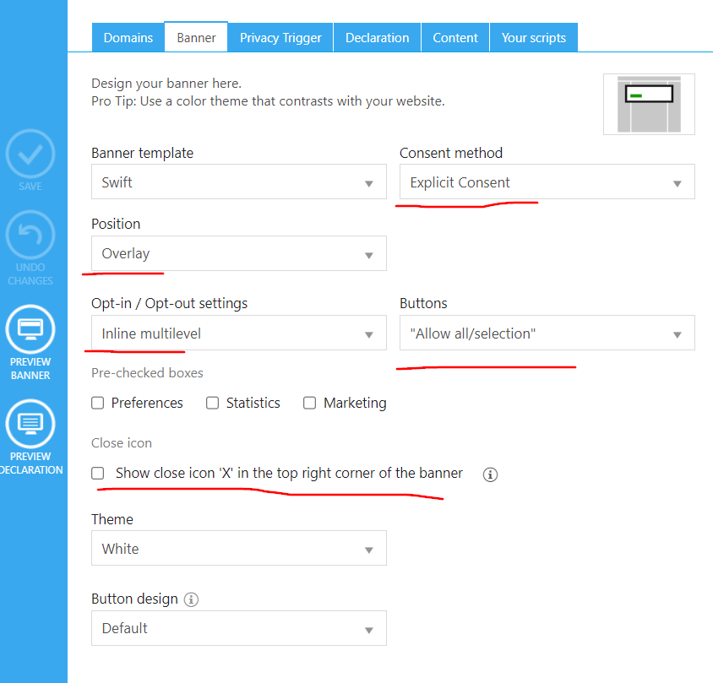
Task: Go to the Your scripts tab
Action: [533, 38]
